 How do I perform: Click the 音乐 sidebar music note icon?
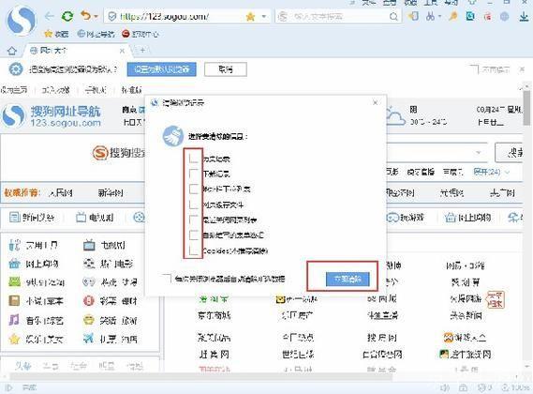point(14,320)
